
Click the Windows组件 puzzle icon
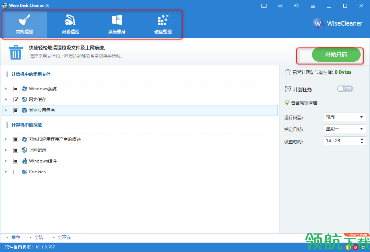(x=24, y=161)
